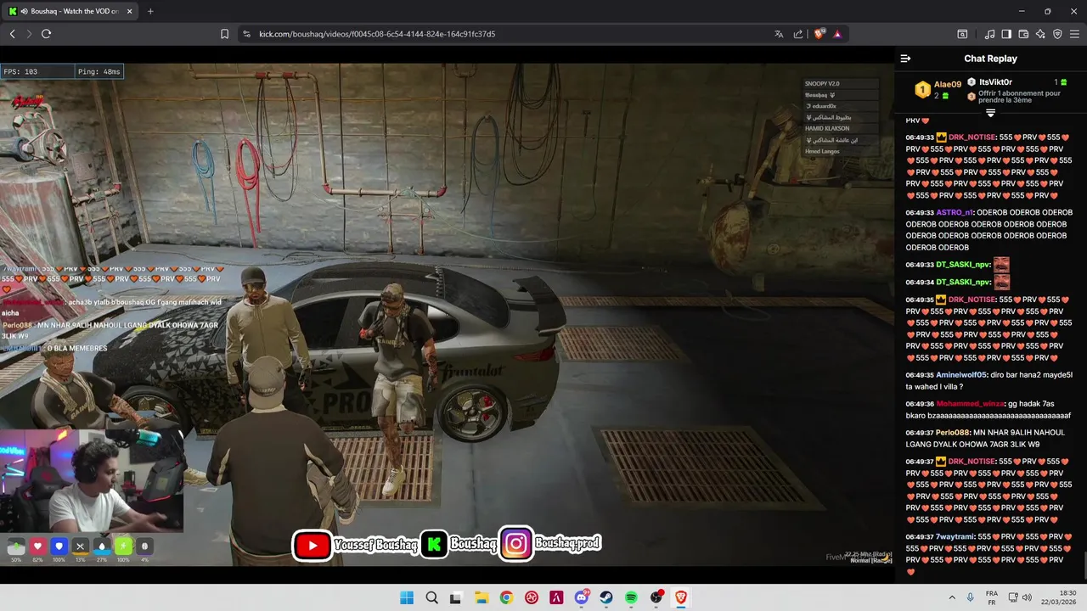This screenshot has height=611, width=1087.
Task: Open Discord from the taskbar
Action: 582,597
